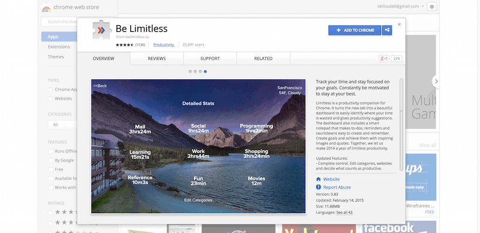The height and width of the screenshot is (233, 480).
Task: Enable the Works with checkbox
Action: (50, 187)
